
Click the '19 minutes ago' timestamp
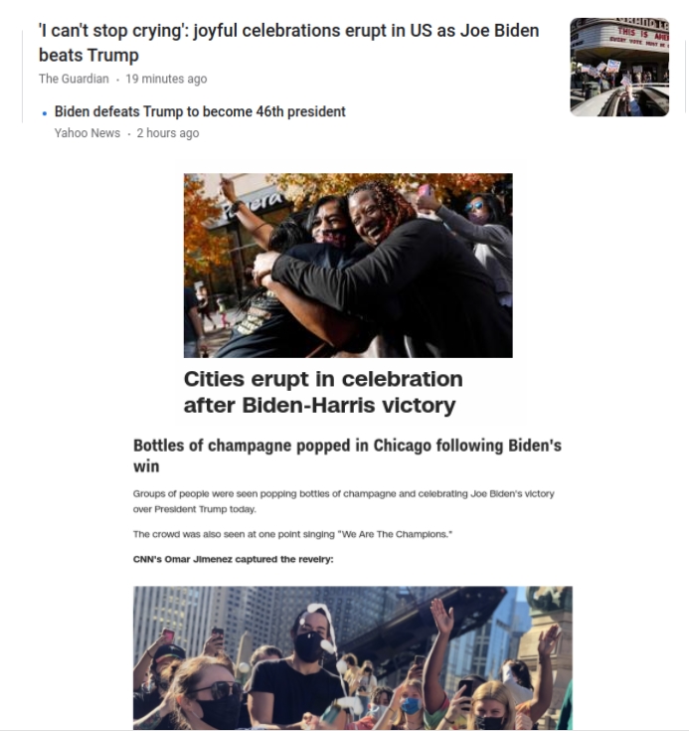tap(166, 79)
